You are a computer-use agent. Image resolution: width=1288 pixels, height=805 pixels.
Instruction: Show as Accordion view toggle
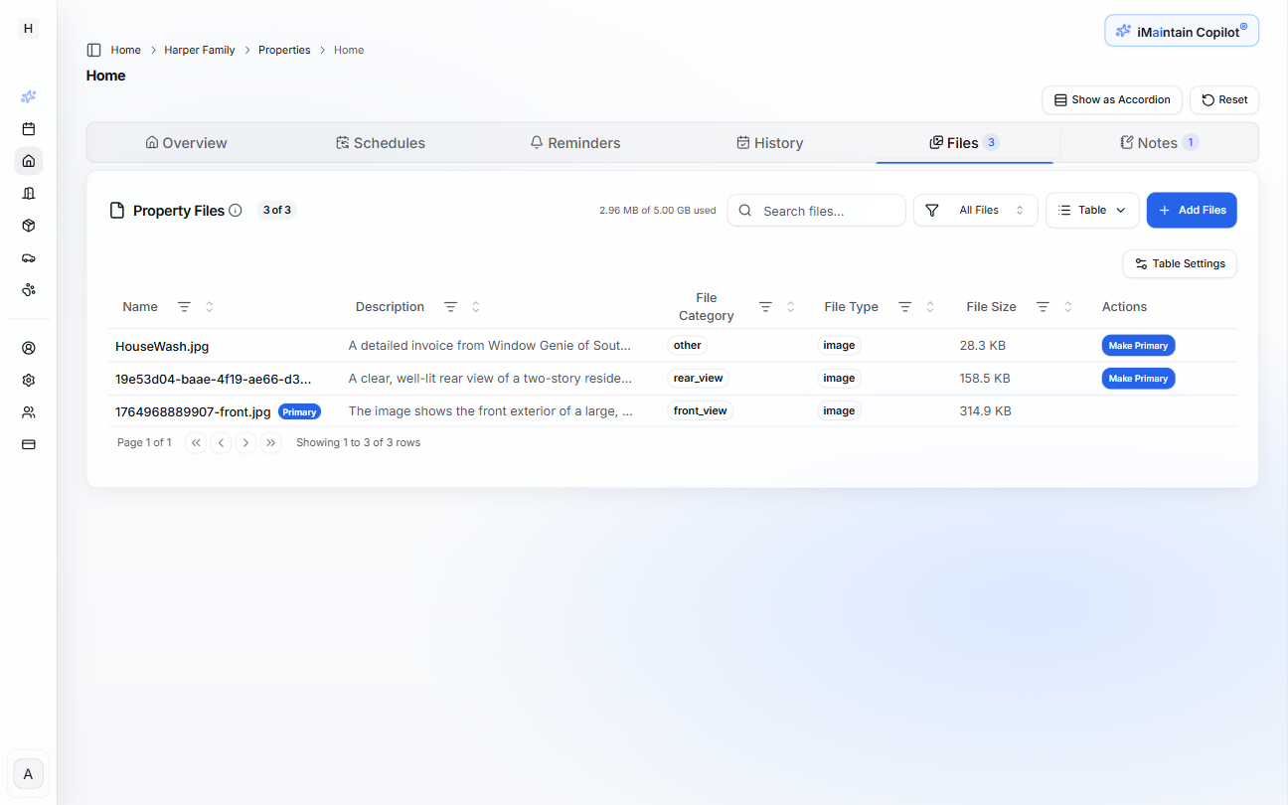pos(1111,100)
